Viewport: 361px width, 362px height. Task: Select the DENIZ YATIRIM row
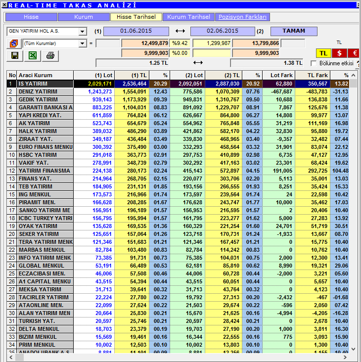pos(178,91)
